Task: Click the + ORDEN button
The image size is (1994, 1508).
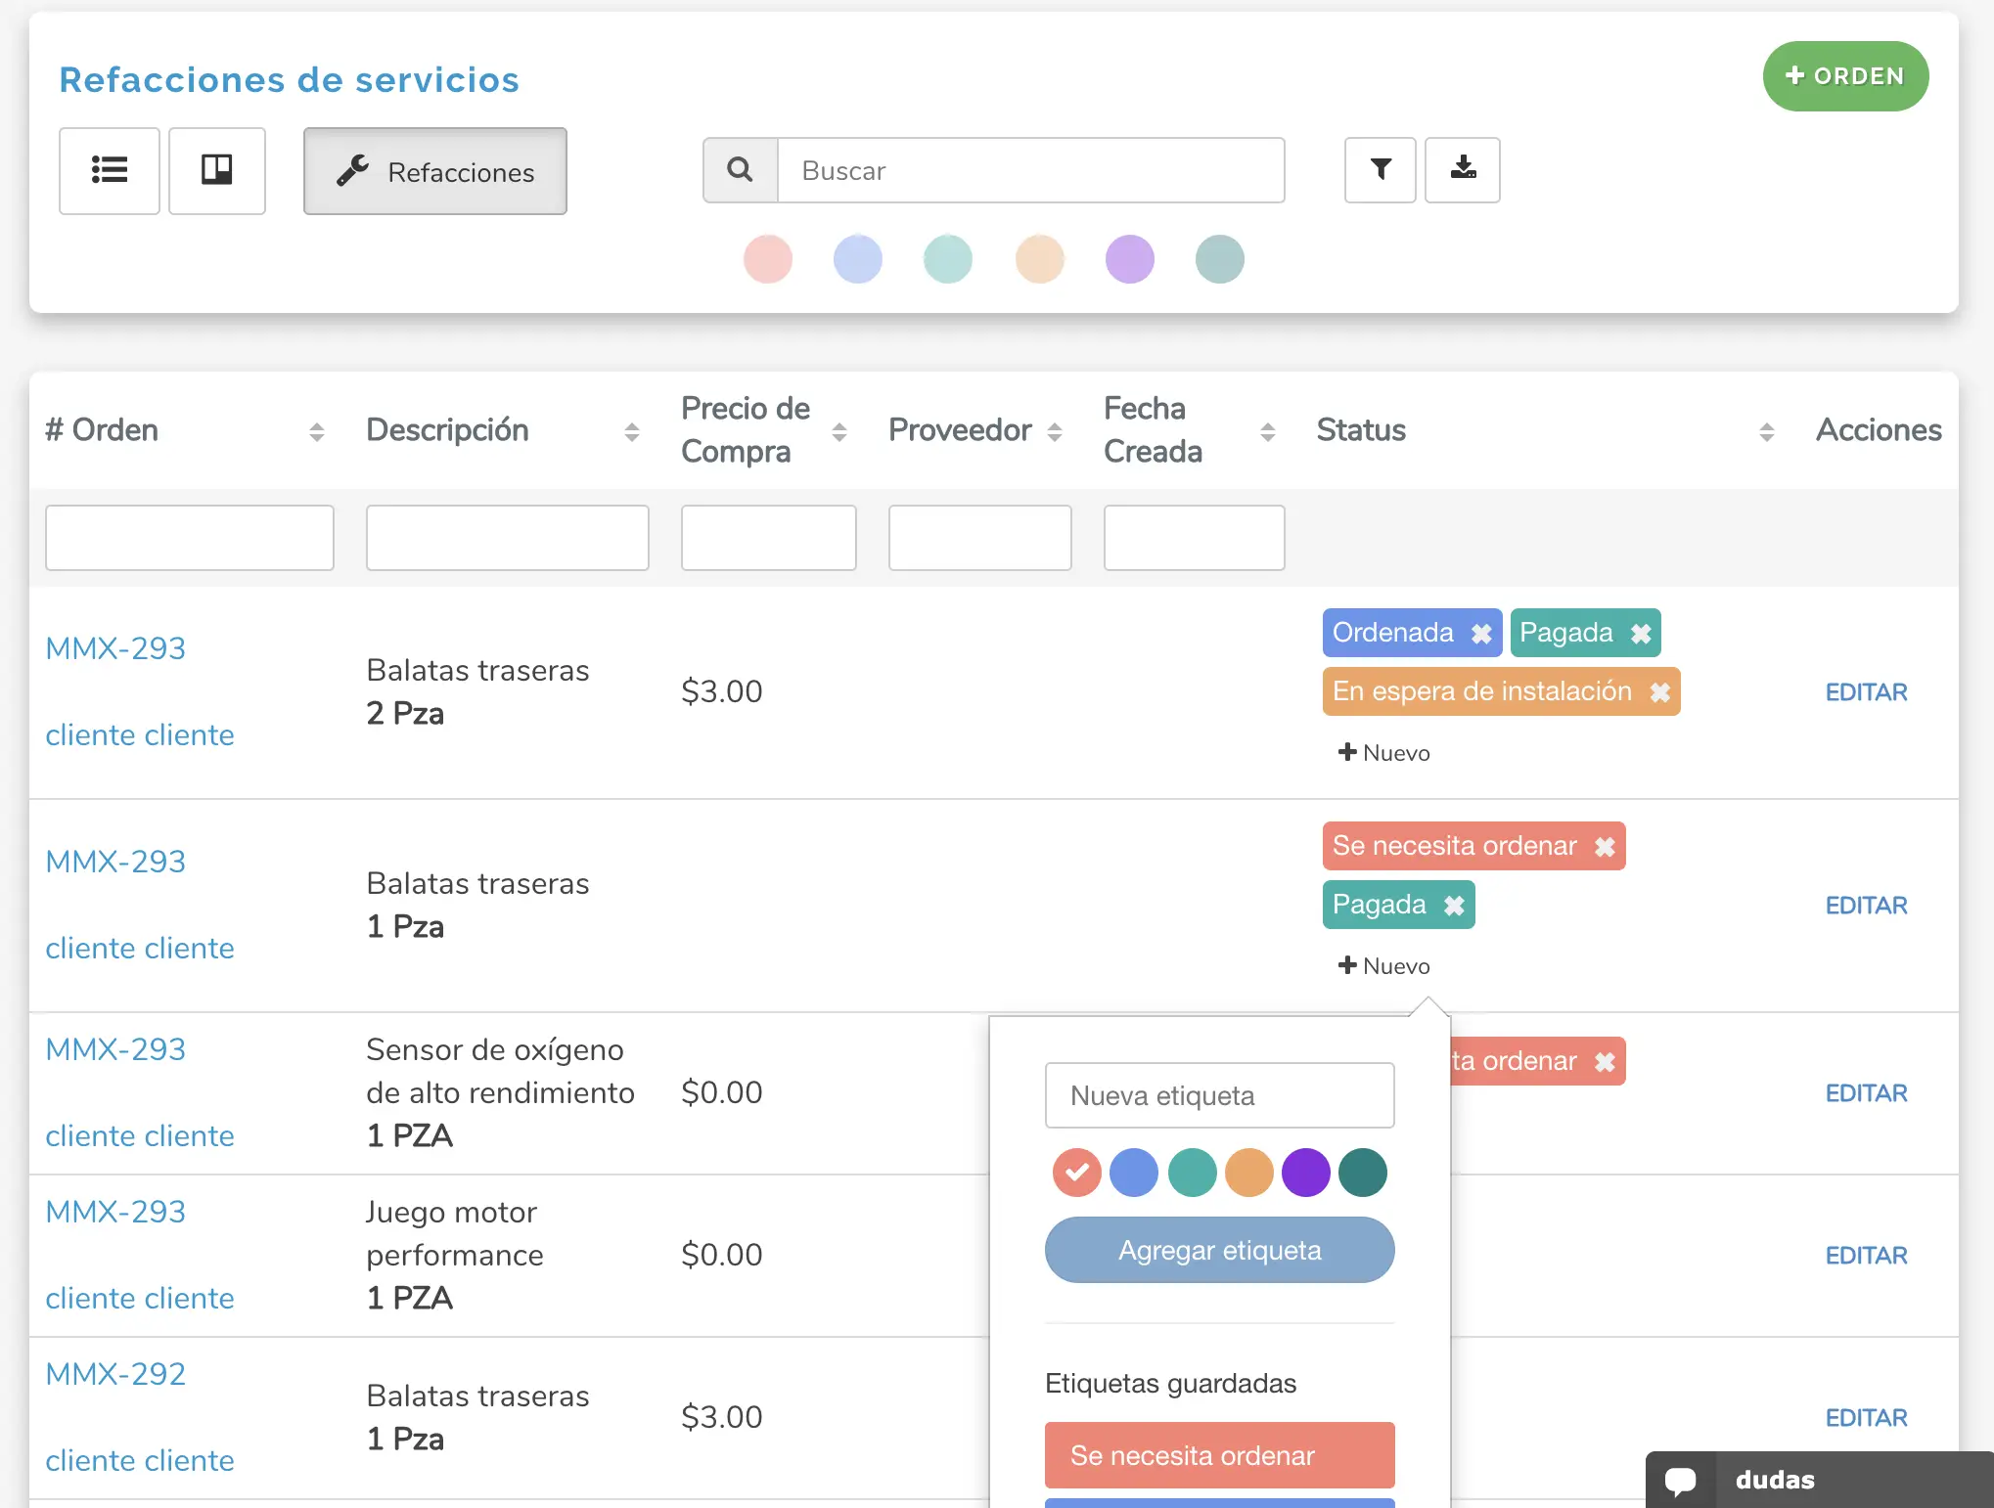Action: [1844, 76]
